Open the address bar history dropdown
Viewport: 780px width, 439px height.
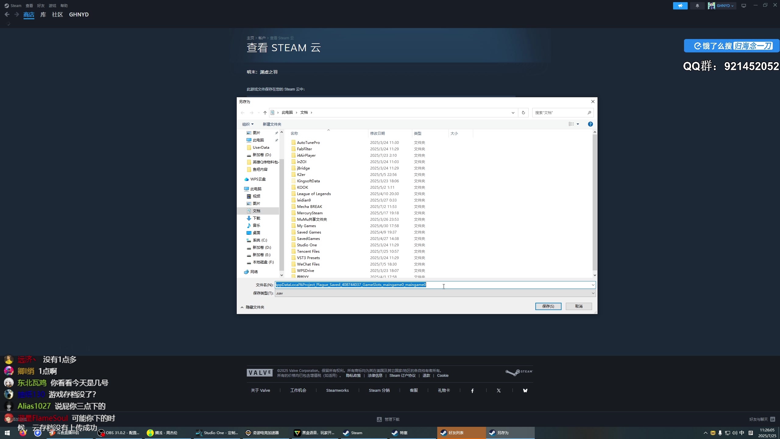coord(513,112)
